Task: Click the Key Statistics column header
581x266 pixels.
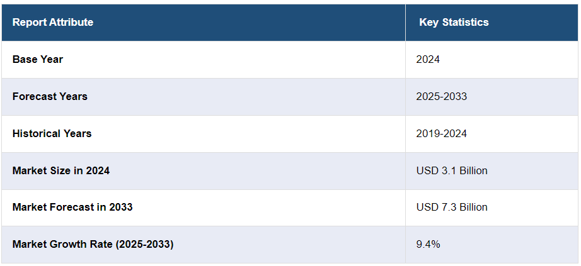Action: pos(454,23)
